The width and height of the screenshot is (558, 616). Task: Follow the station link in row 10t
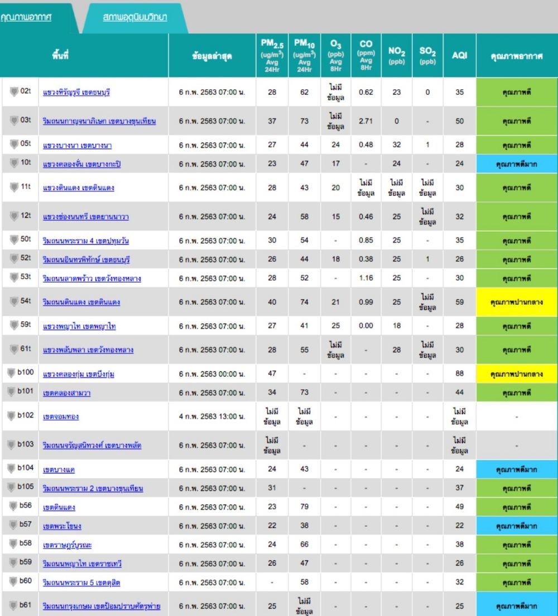[x=82, y=164]
